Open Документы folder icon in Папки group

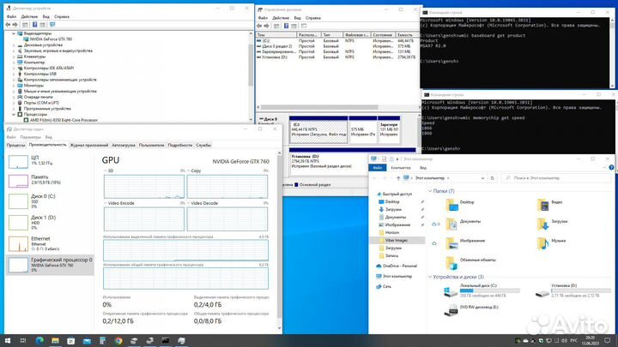[x=451, y=224]
